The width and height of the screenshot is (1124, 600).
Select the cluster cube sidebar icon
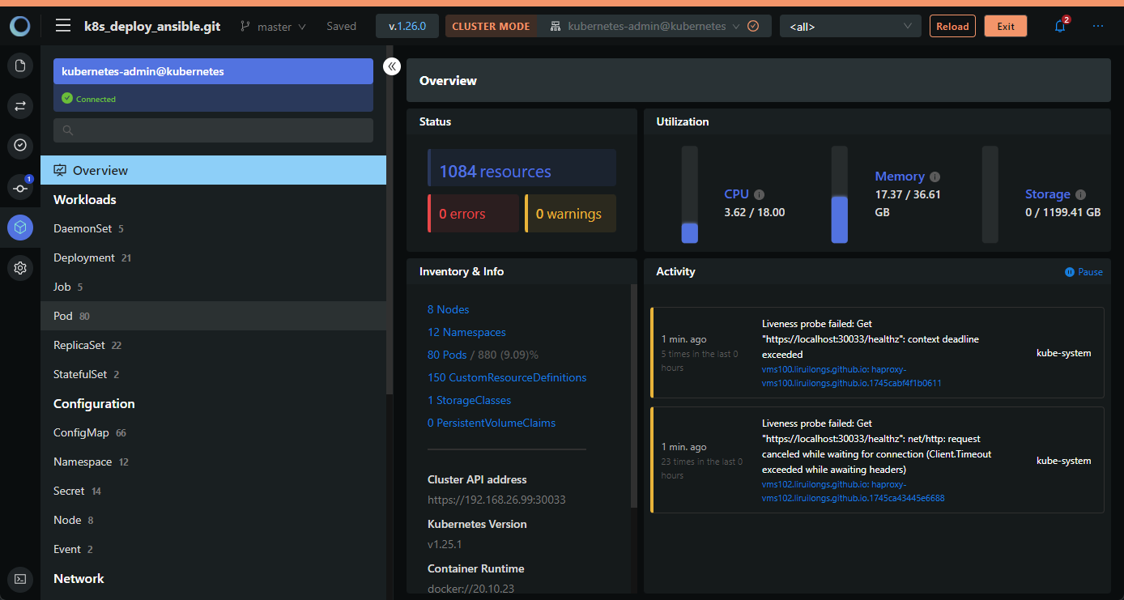click(x=20, y=228)
